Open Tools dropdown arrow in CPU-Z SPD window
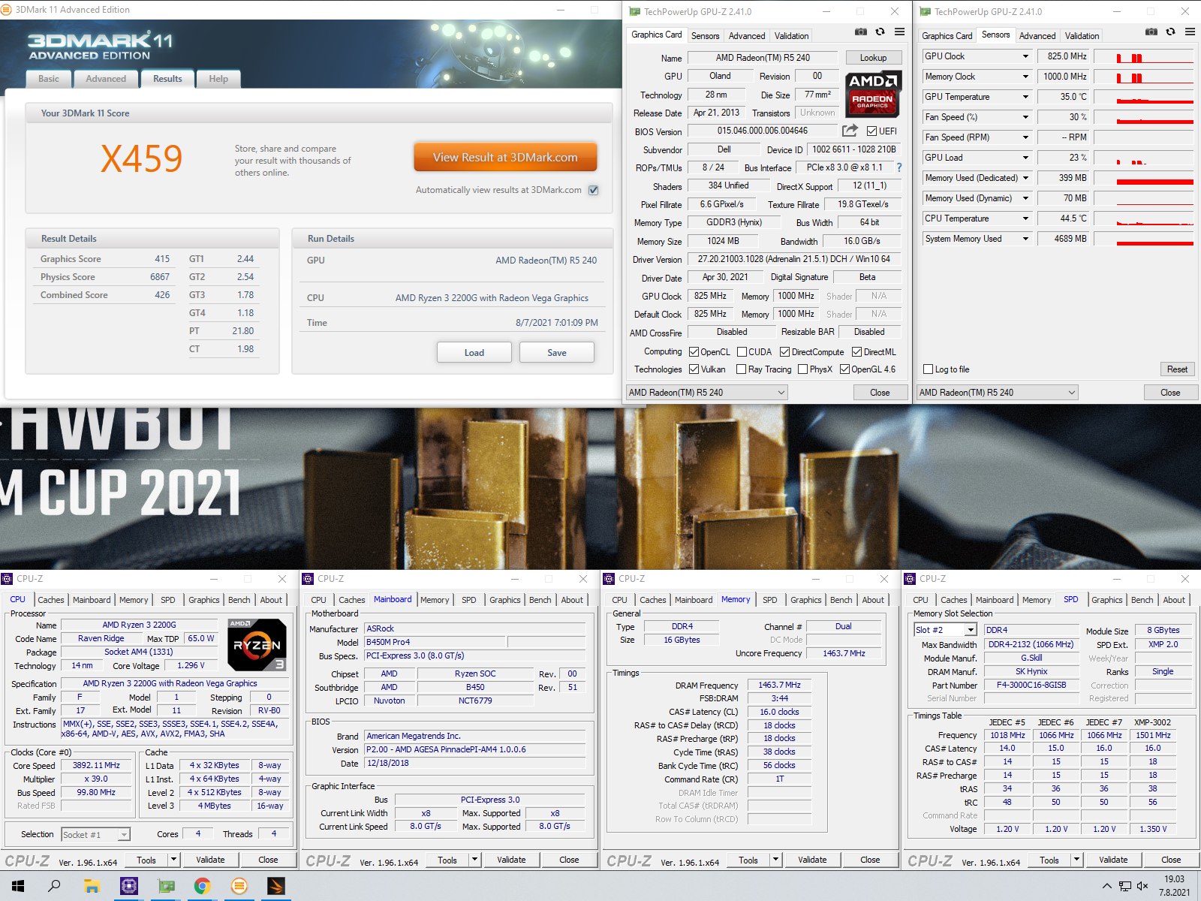Screen dimensions: 1201x901 point(1076,860)
